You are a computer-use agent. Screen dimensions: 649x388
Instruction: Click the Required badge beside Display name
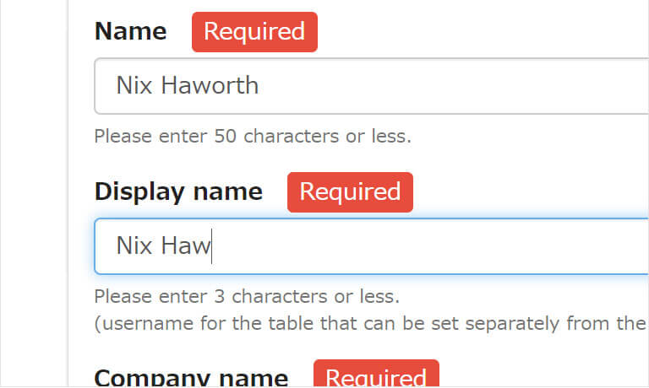pos(350,192)
